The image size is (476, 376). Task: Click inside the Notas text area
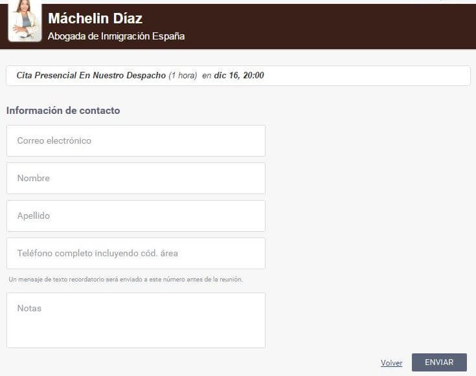pyautogui.click(x=136, y=320)
